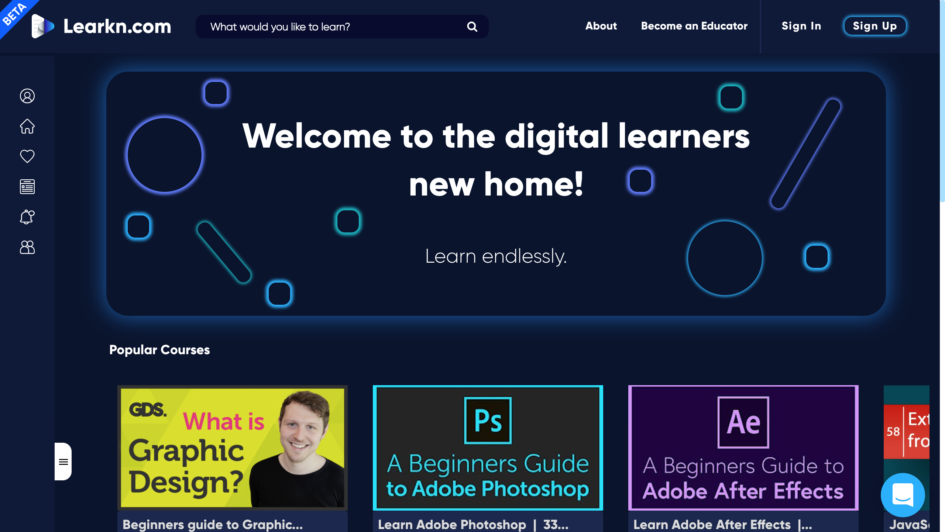Go to Home via sidebar house icon
Screen dimensions: 945x532
(x=27, y=126)
